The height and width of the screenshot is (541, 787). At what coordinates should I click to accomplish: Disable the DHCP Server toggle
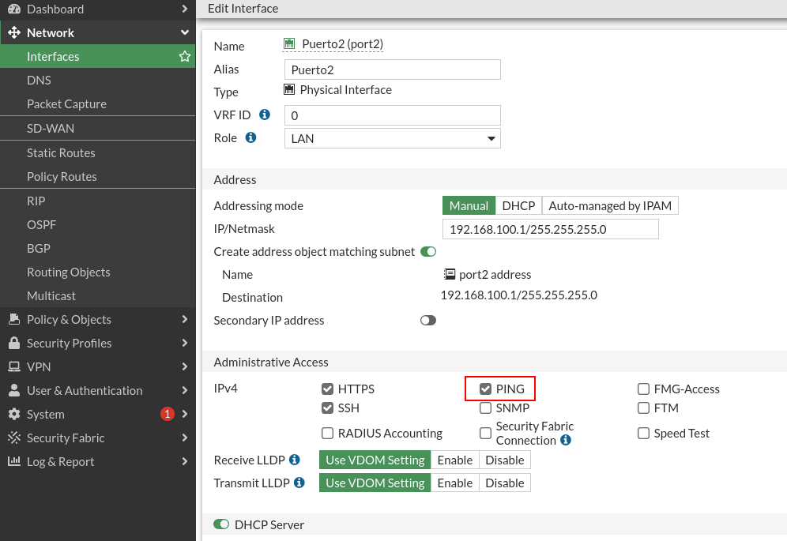pyautogui.click(x=221, y=524)
